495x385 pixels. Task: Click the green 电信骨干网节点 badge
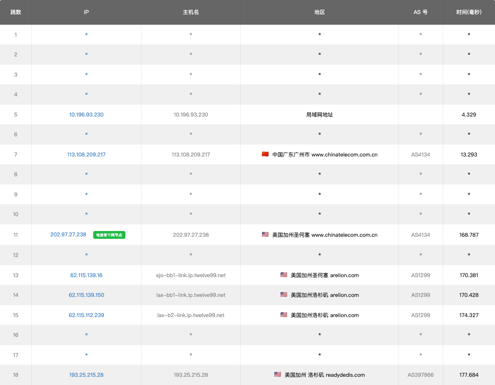coord(109,235)
